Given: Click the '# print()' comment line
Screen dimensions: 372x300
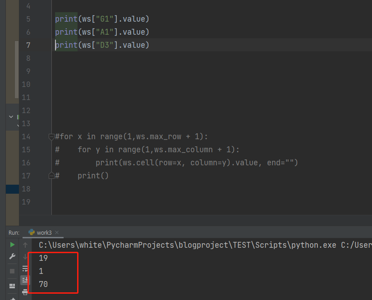Looking at the screenshot, I should coord(82,176).
